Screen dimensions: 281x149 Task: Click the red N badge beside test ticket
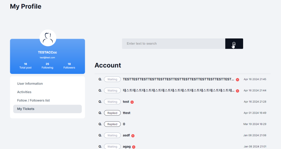pyautogui.click(x=132, y=102)
